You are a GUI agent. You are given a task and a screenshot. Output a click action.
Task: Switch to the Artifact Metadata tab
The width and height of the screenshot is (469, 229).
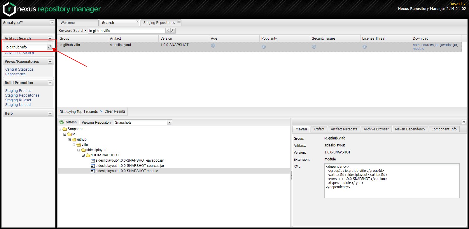[x=344, y=129]
